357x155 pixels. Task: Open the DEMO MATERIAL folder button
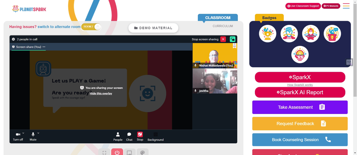(x=153, y=28)
